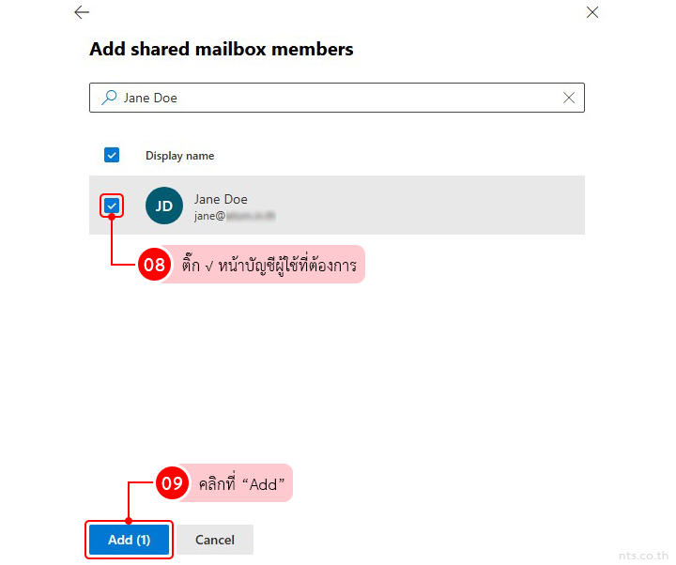
Task: Close the Add shared mailbox members panel
Action: [591, 12]
